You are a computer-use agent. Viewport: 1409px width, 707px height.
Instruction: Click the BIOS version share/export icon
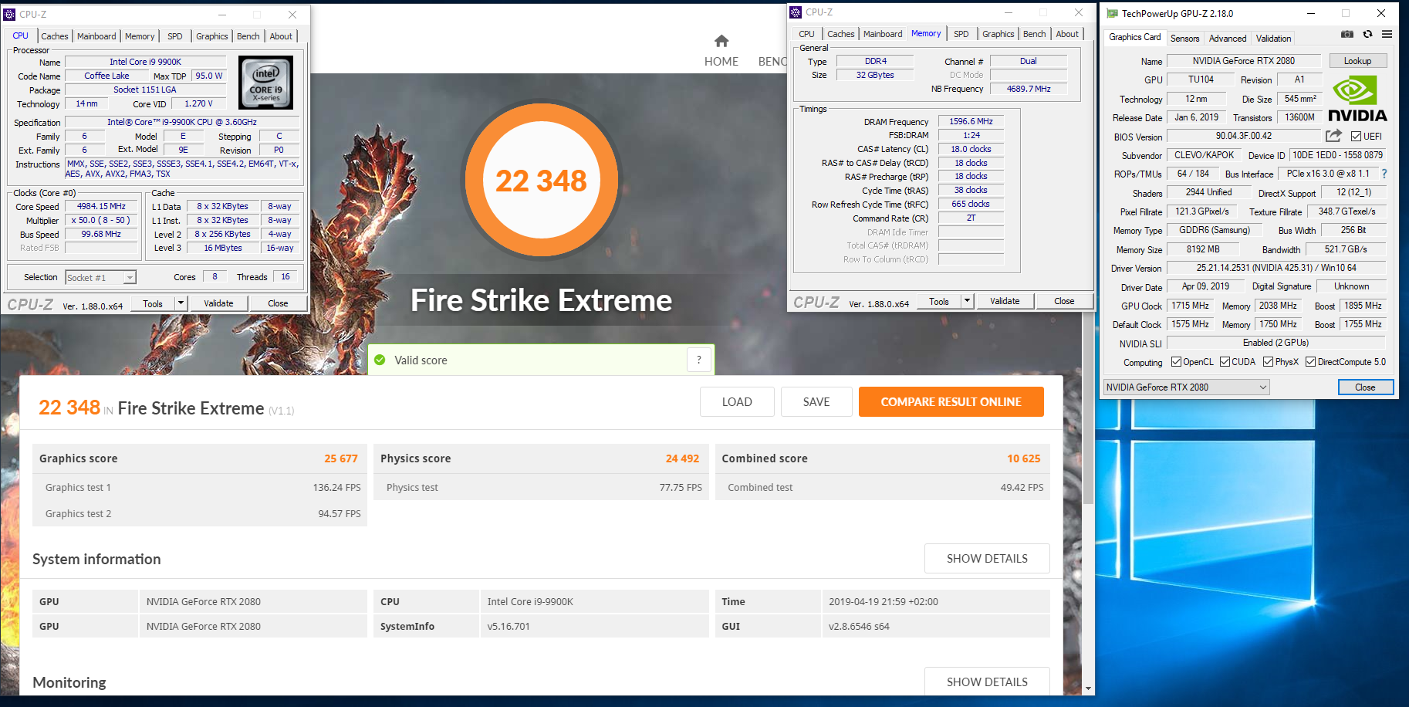pos(1333,136)
